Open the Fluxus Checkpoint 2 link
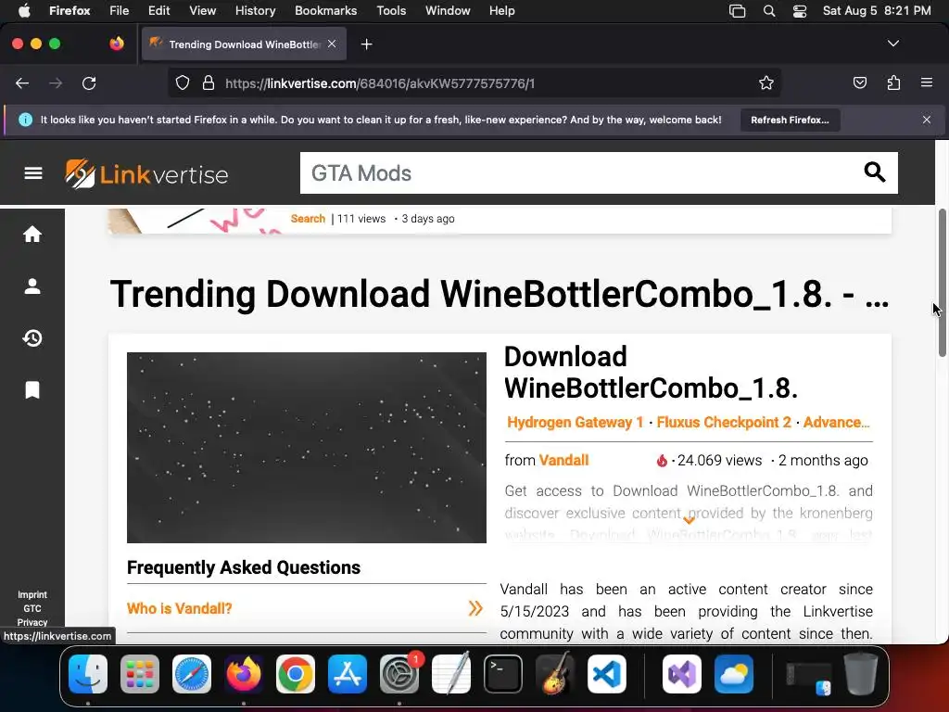Viewport: 949px width, 712px height. click(724, 422)
